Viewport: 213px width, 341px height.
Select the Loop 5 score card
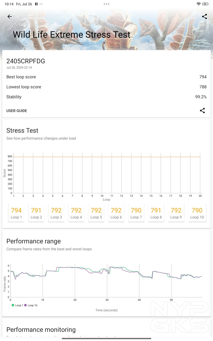pyautogui.click(x=96, y=213)
